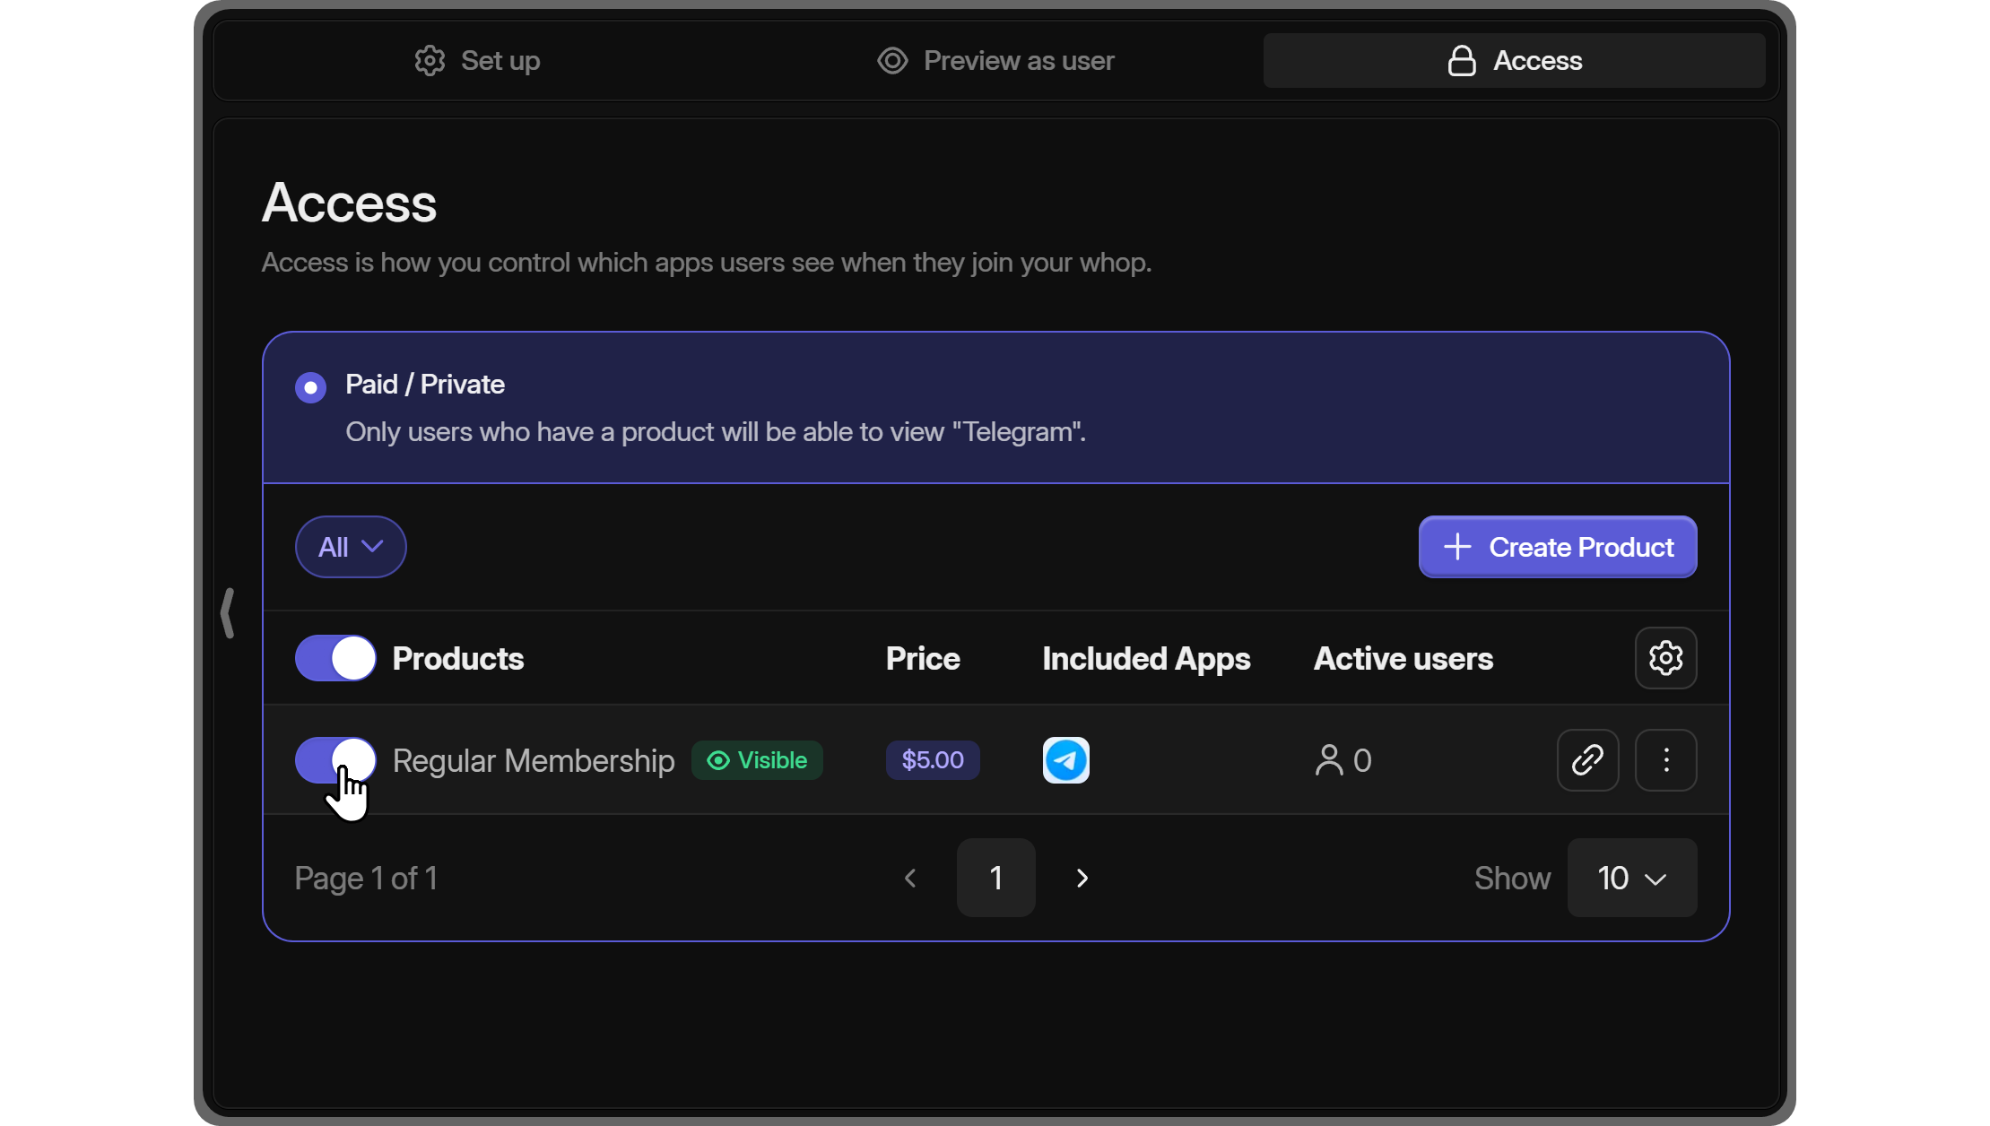Screen dimensions: 1990x1126
Task: Click the Page 1 of 1 label
Action: point(366,878)
